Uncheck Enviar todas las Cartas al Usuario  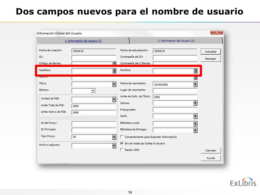click(x=122, y=143)
